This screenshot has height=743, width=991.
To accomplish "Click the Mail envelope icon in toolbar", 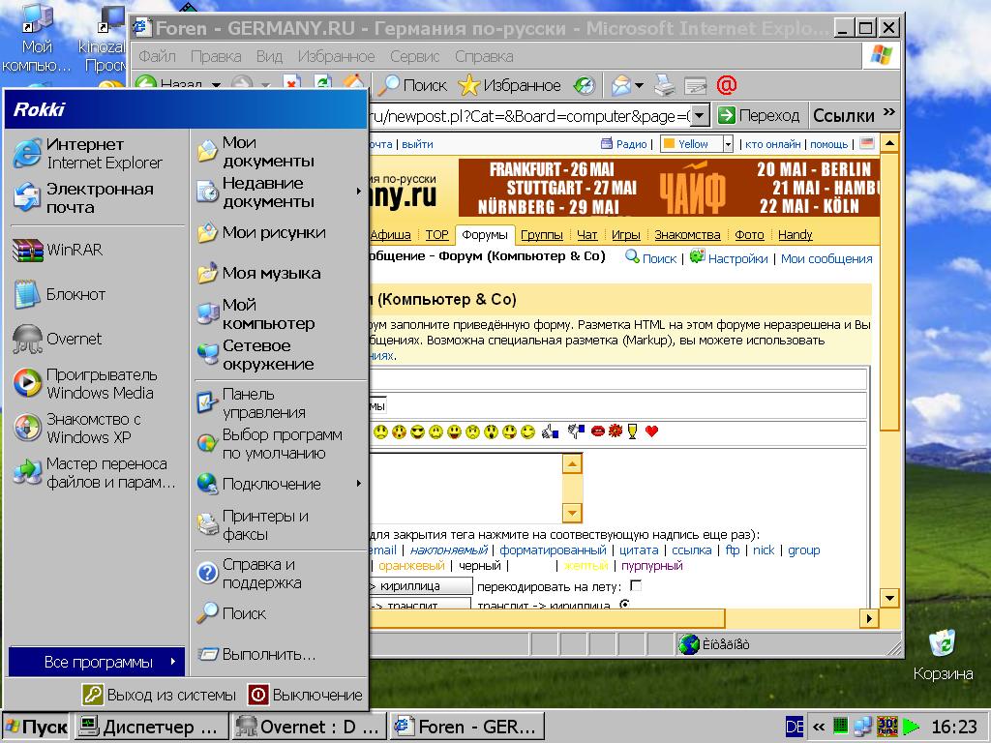I will pyautogui.click(x=622, y=85).
